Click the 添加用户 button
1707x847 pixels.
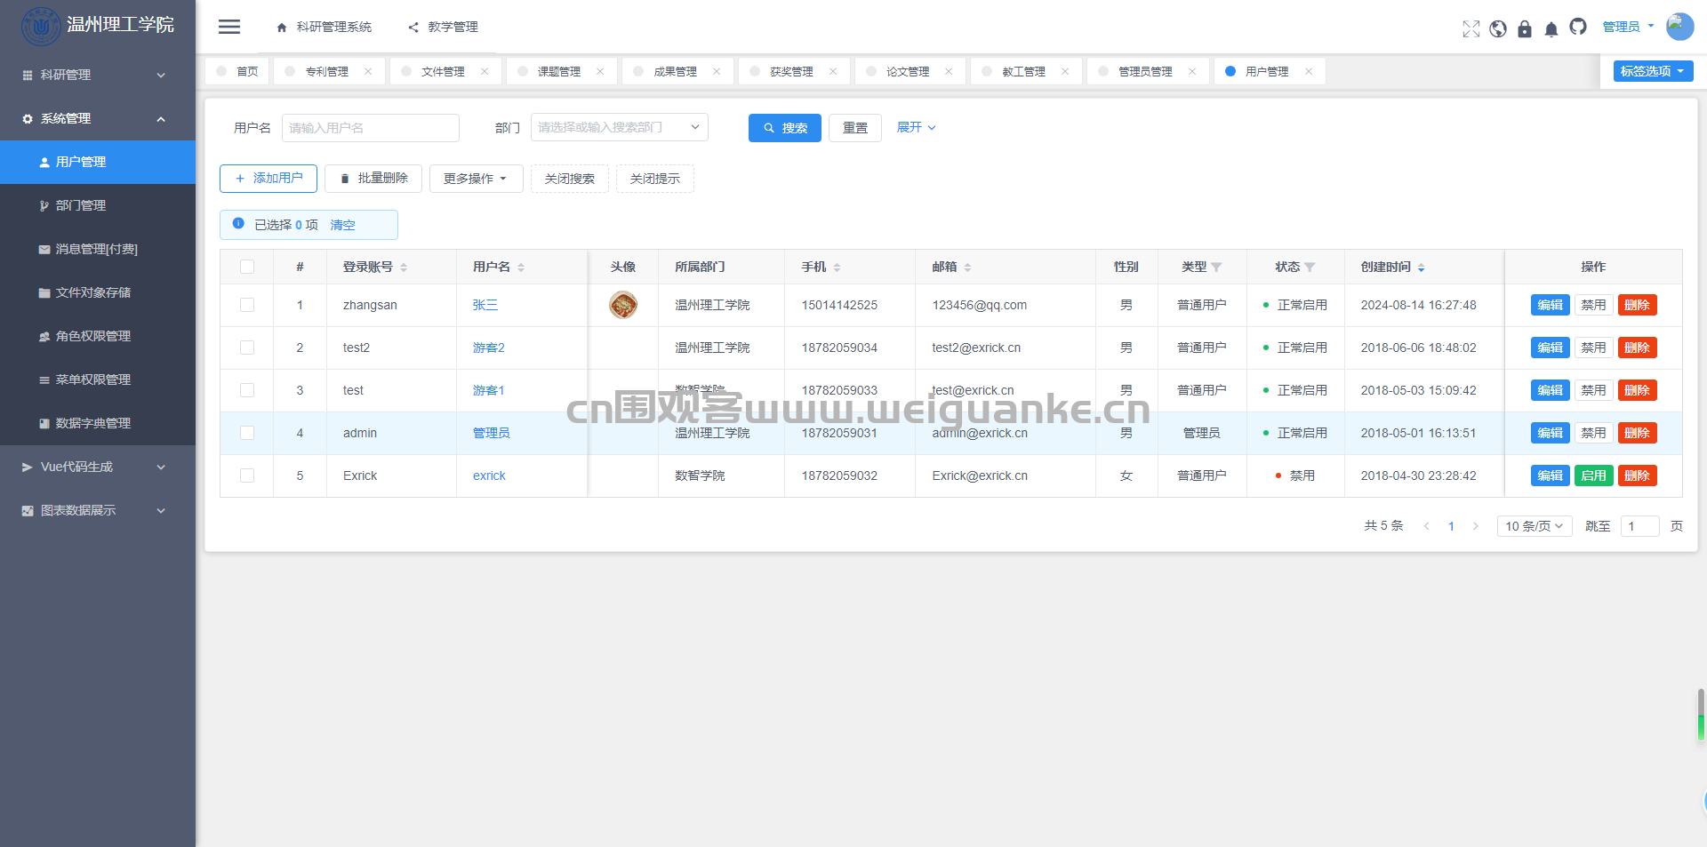point(268,179)
